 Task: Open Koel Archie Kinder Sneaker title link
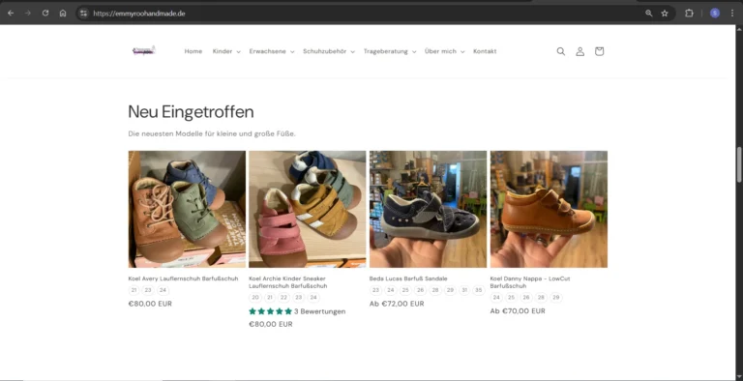pyautogui.click(x=288, y=282)
